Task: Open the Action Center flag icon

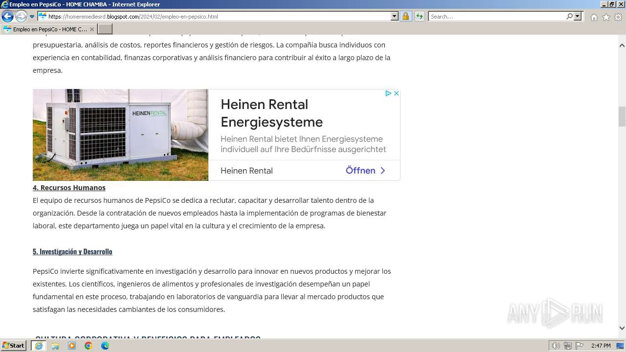Action: tap(579, 346)
